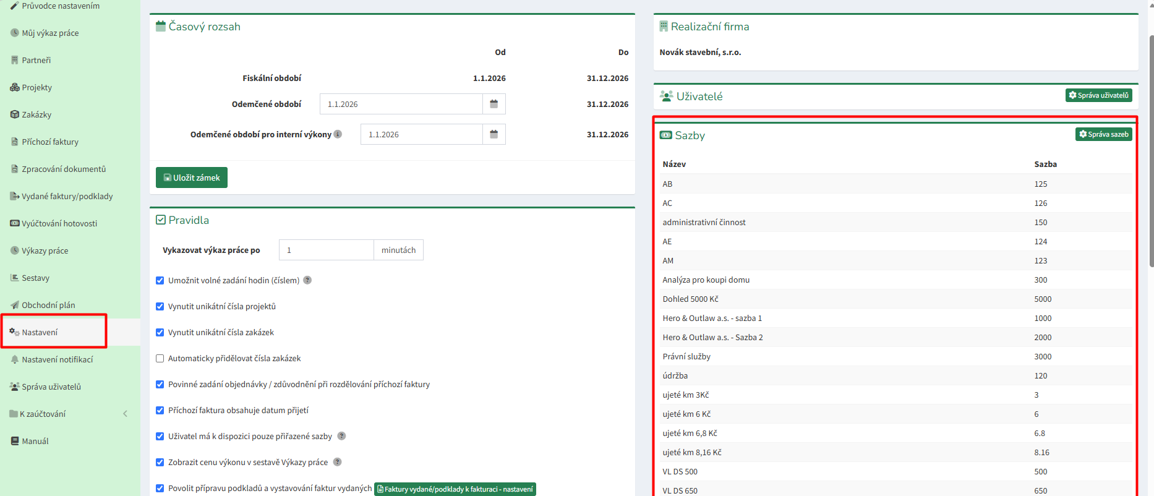Expand the K zaúčtování submenu arrow

tap(125, 414)
